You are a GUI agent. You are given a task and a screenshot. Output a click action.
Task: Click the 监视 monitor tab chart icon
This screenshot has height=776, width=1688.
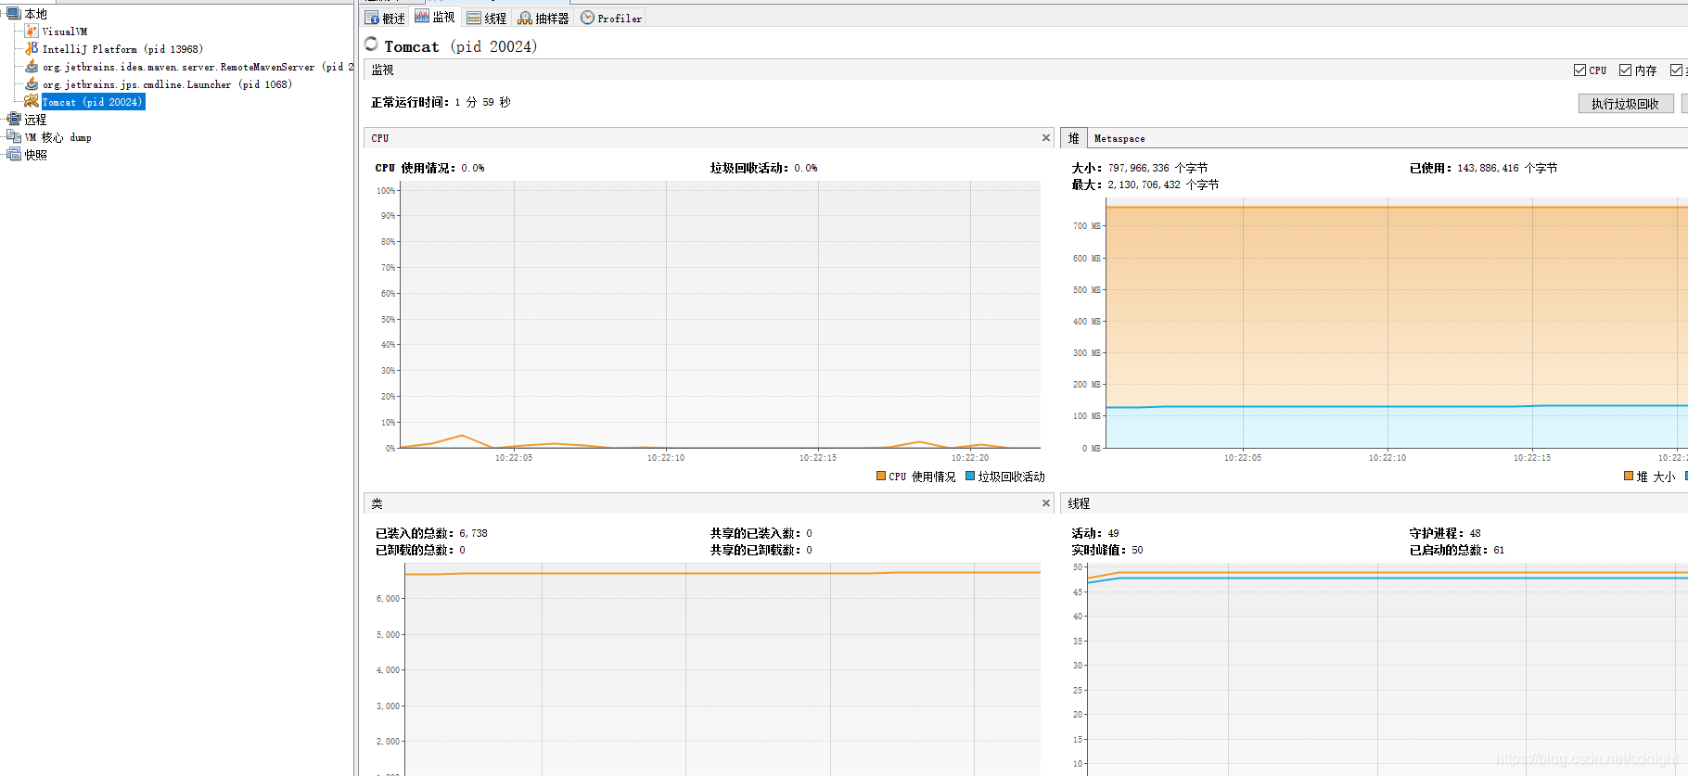(x=422, y=17)
